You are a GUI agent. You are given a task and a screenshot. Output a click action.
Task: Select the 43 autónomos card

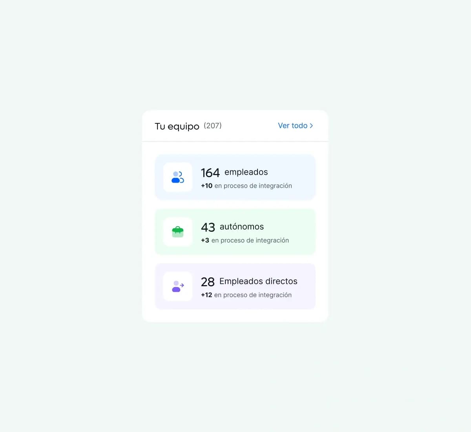click(x=235, y=232)
